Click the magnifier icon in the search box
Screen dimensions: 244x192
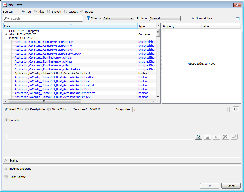(x=6, y=18)
